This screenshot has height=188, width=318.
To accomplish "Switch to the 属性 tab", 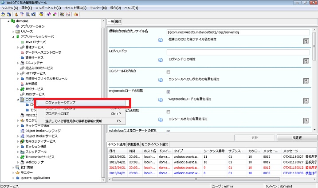I will click(118, 21).
